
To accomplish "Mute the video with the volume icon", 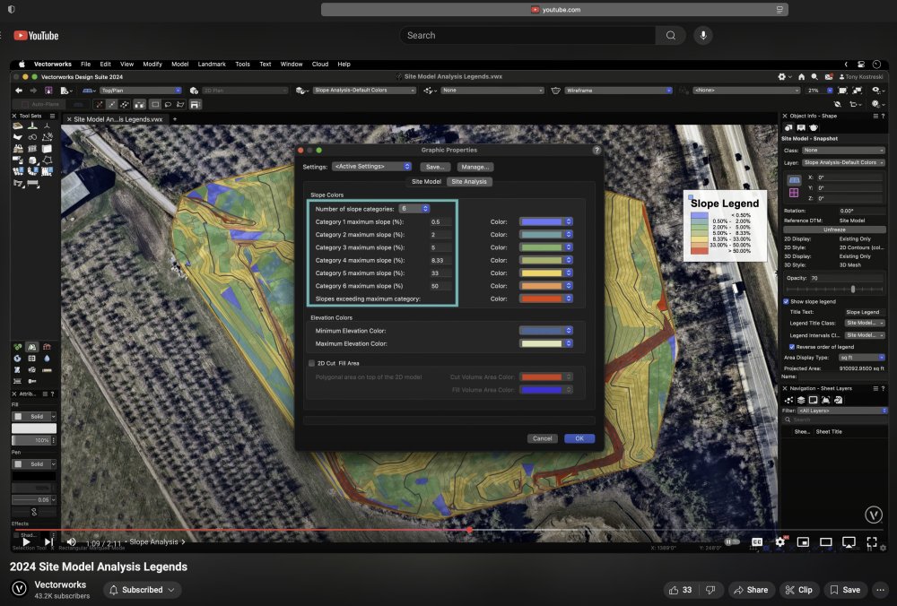I will 71,541.
